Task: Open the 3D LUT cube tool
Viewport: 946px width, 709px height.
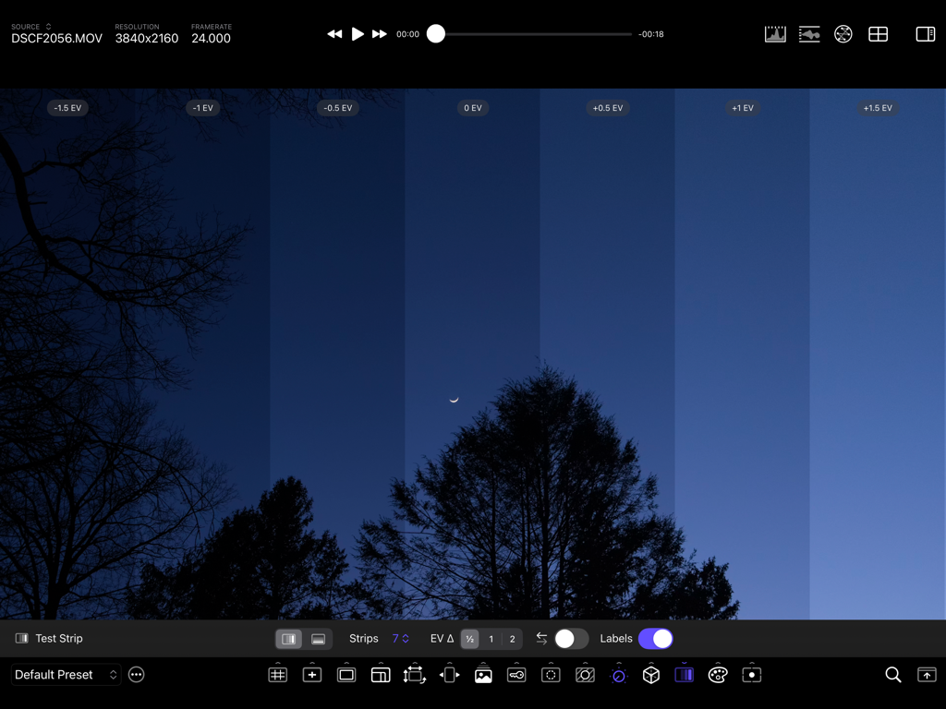Action: click(650, 675)
